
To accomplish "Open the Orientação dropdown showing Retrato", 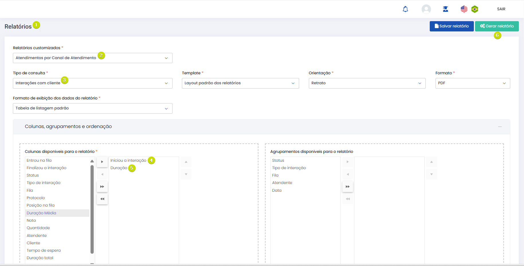I will pos(367,83).
